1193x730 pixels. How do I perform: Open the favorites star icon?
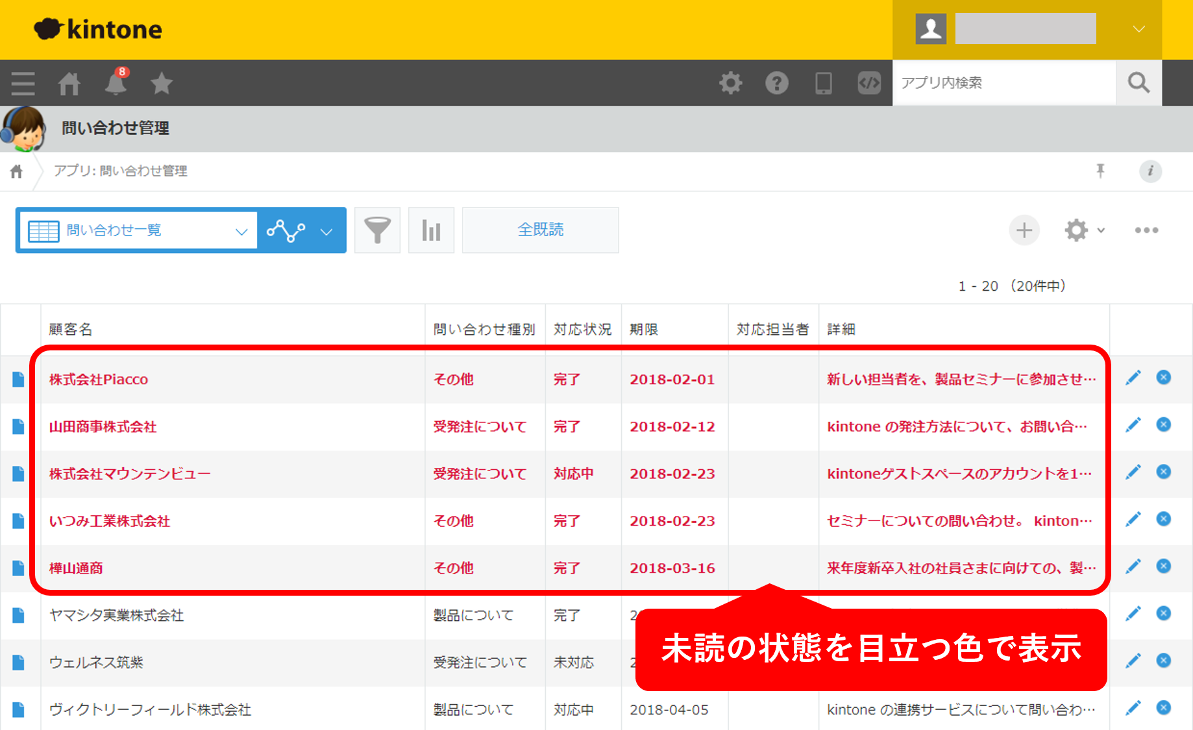pyautogui.click(x=161, y=84)
